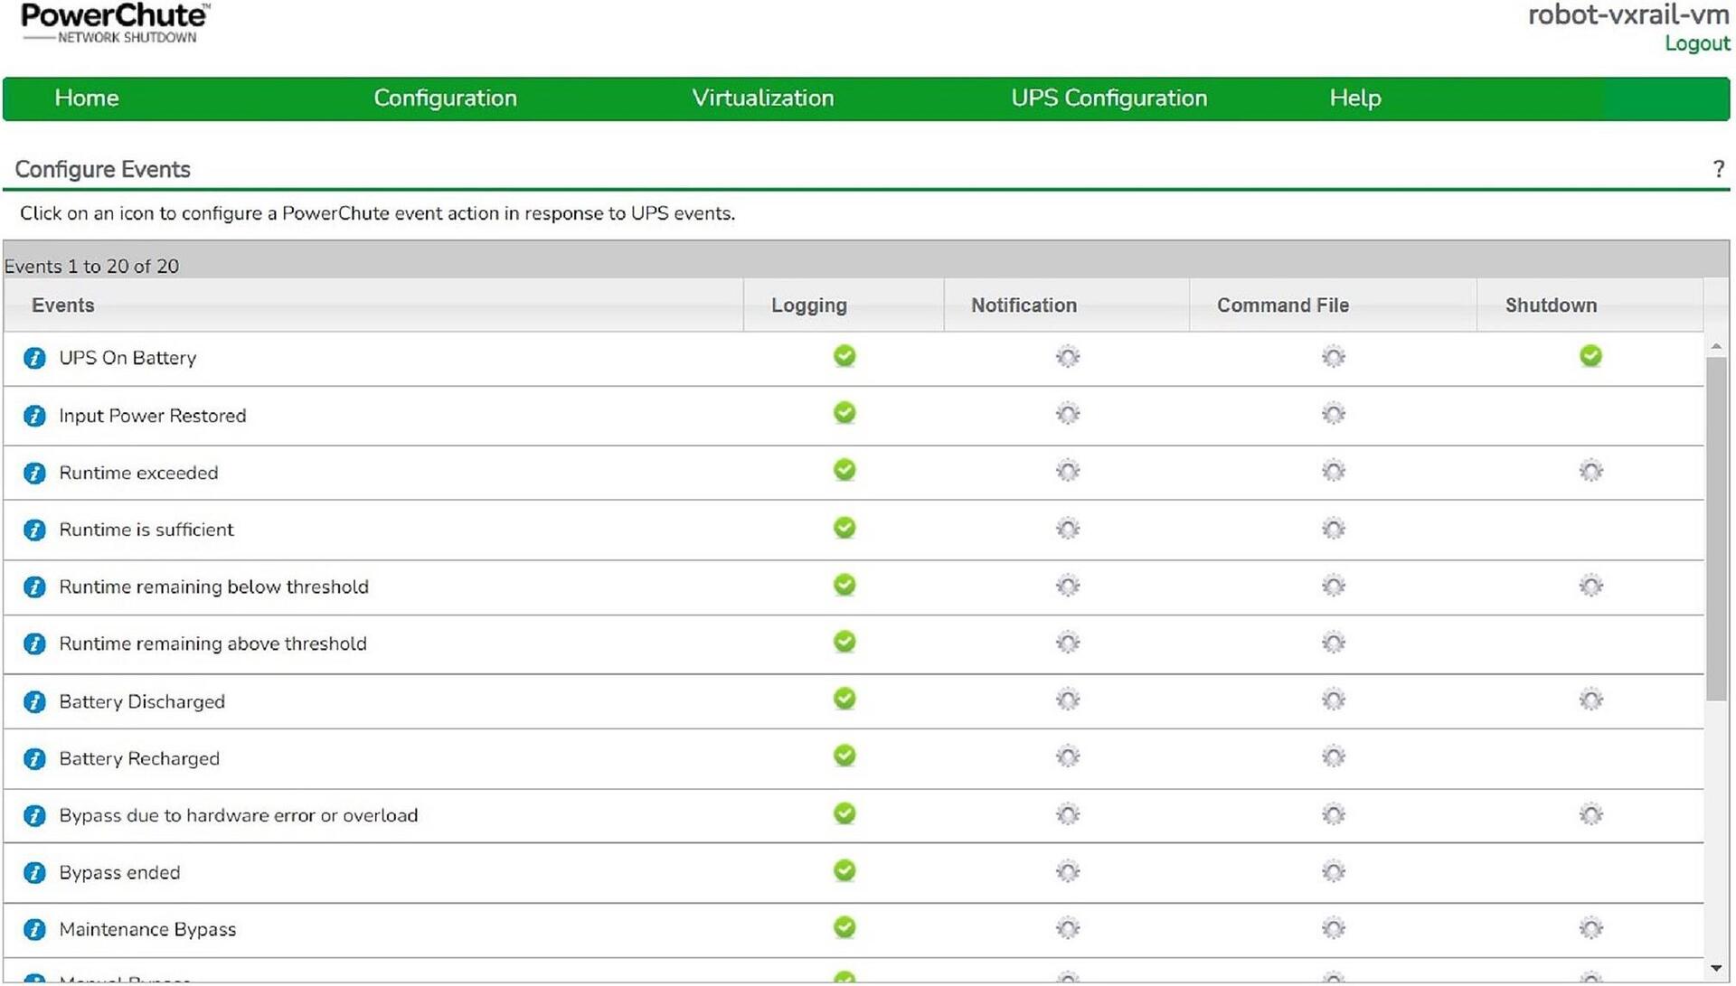Open info icon beside Runtime is sufficient
This screenshot has width=1736, height=986.
(34, 530)
